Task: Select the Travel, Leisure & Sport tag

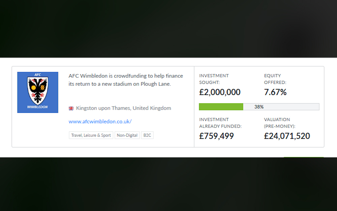Action: coord(91,135)
